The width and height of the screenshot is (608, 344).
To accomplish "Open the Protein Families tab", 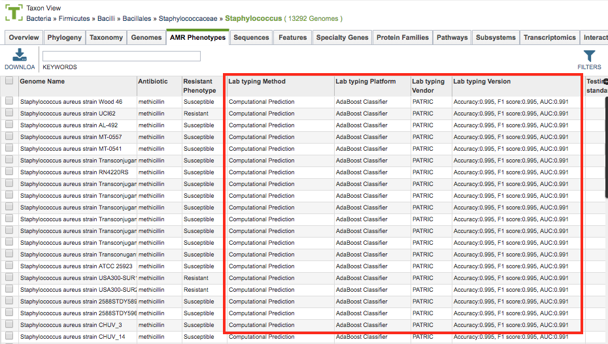I will coord(403,38).
